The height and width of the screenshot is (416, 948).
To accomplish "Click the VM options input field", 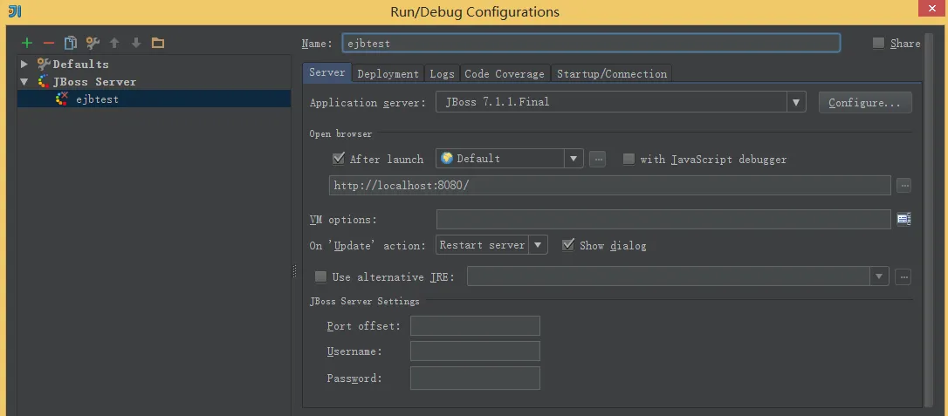I will point(663,219).
